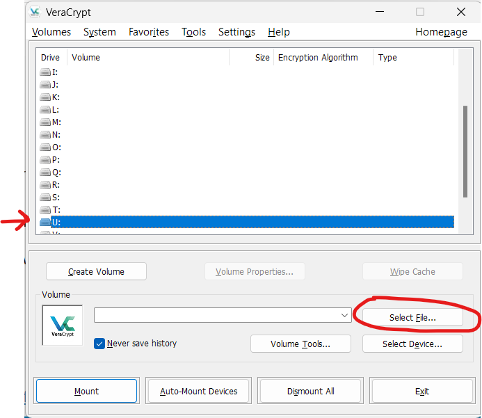The height and width of the screenshot is (418, 482).
Task: Click the Type column header
Action: point(413,58)
